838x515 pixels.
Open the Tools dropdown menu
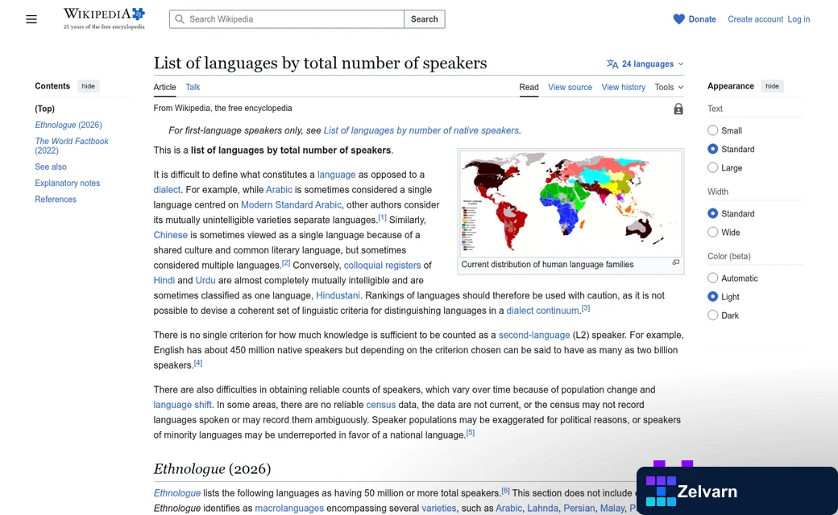click(669, 87)
